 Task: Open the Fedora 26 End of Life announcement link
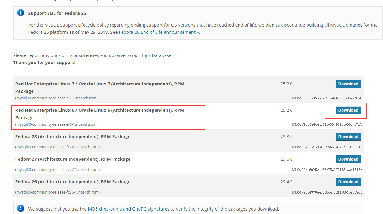pyautogui.click(x=159, y=32)
